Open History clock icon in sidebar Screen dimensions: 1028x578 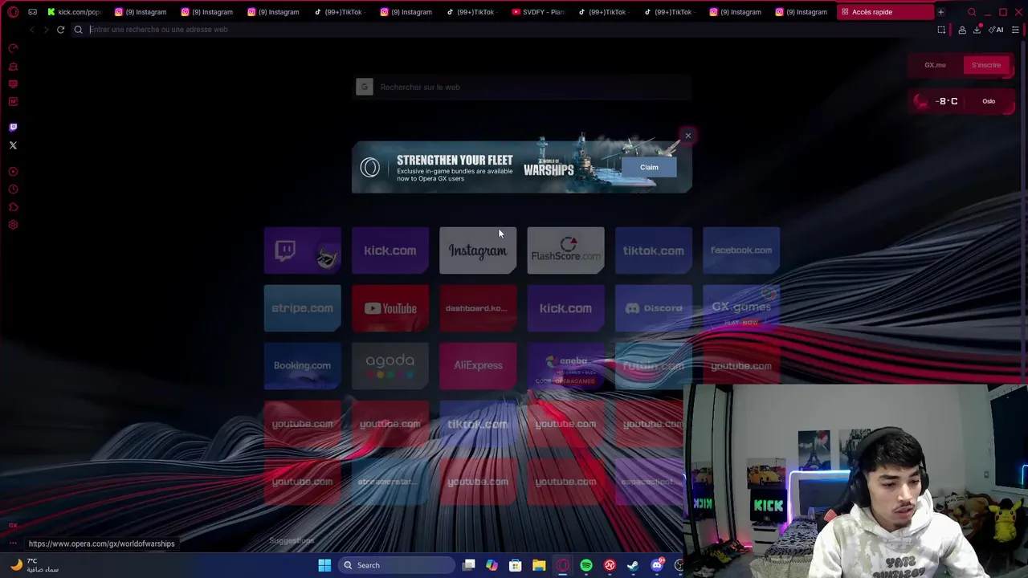click(x=13, y=189)
